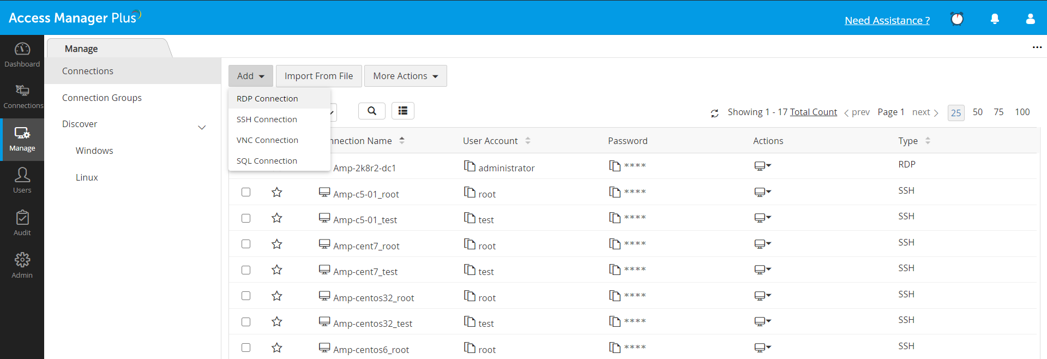Open the Manage sidebar section
The image size is (1047, 359).
coord(22,140)
